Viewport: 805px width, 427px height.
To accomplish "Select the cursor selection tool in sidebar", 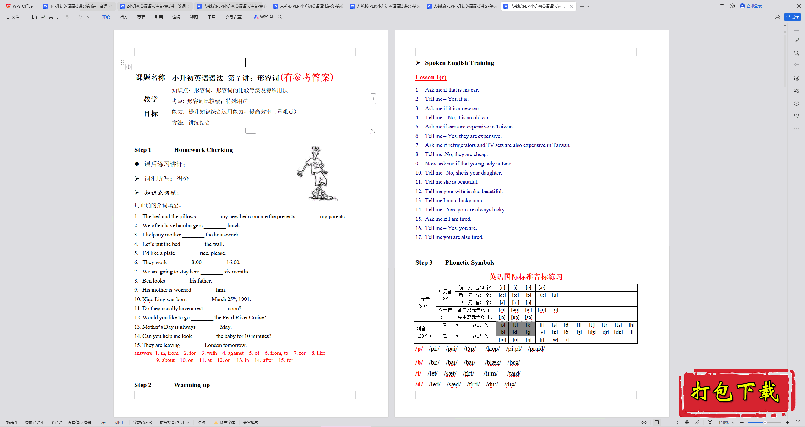I will coord(797,53).
